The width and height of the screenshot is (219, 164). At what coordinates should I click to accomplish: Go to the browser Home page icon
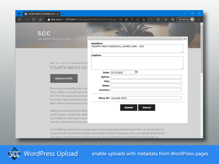(x=40, y=19)
